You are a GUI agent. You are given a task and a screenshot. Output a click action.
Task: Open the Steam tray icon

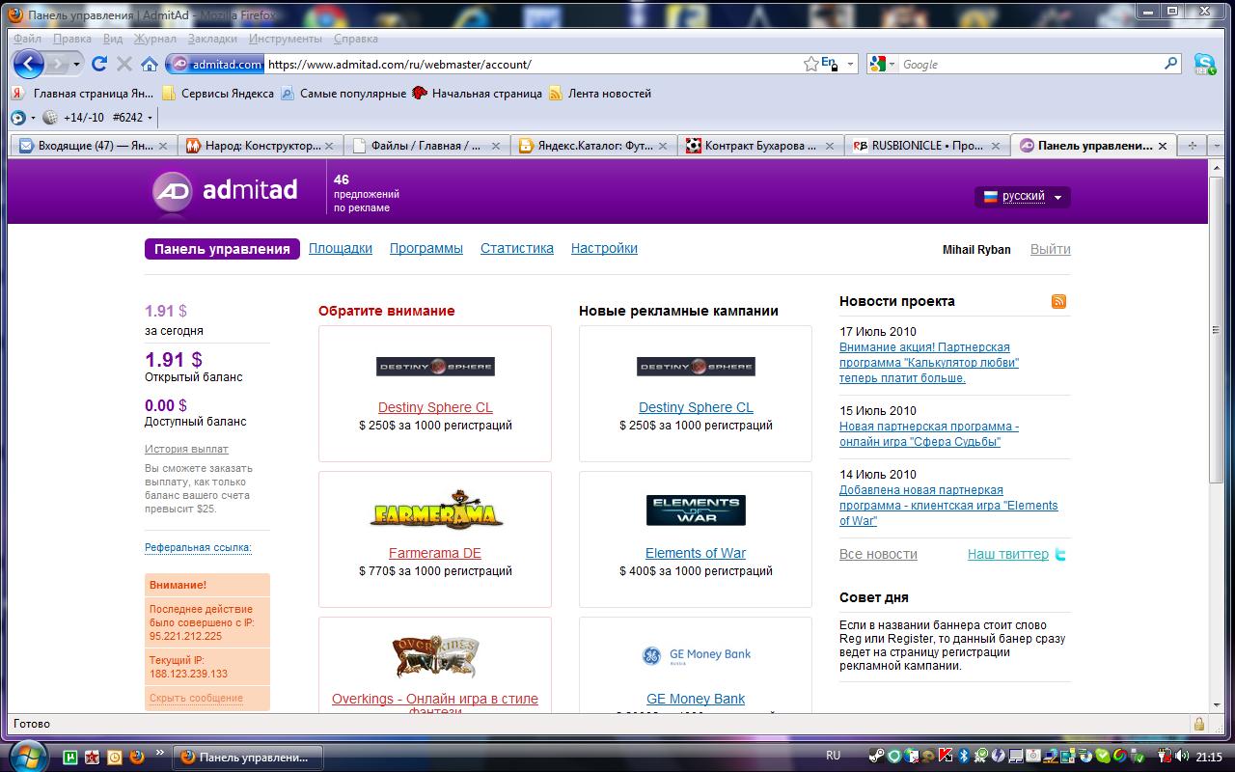tap(875, 757)
